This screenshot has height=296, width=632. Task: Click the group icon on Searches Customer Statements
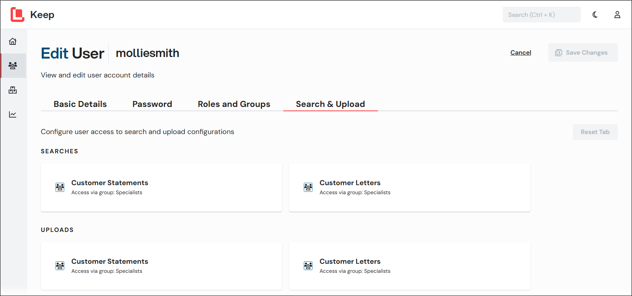tap(60, 187)
